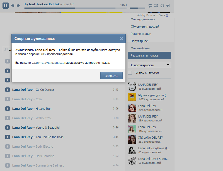
Task: Toggle shuffle playback icon
Action: click(x=156, y=6)
